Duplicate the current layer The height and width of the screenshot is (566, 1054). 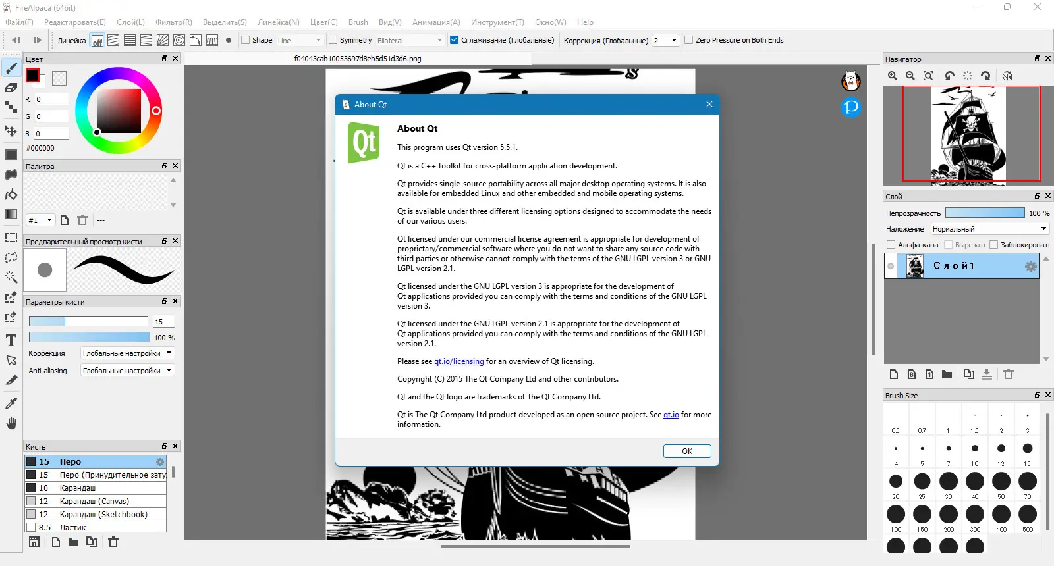click(968, 374)
